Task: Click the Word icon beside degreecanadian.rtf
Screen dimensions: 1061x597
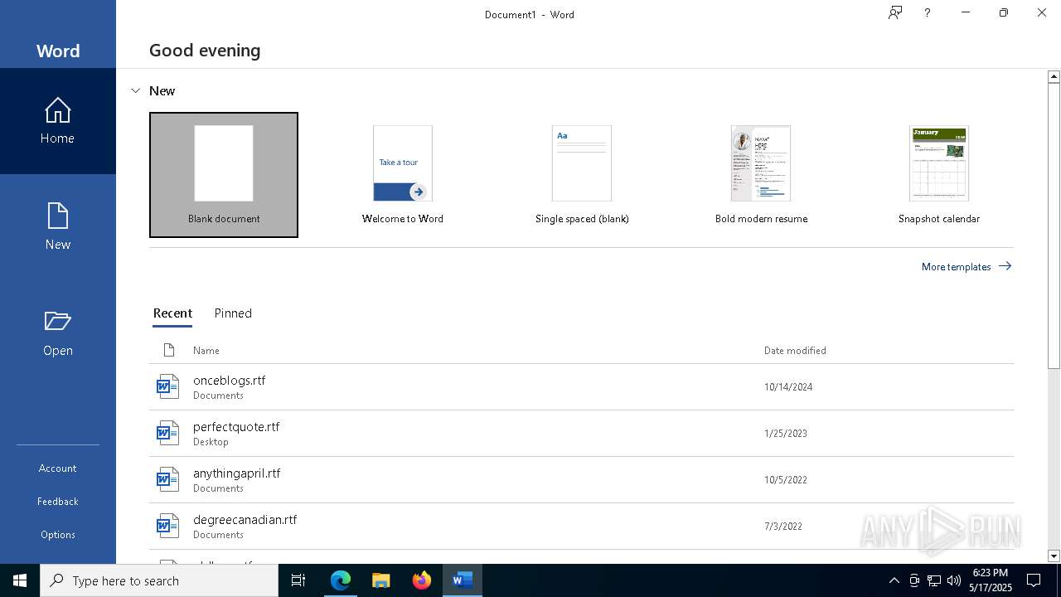Action: tap(168, 526)
